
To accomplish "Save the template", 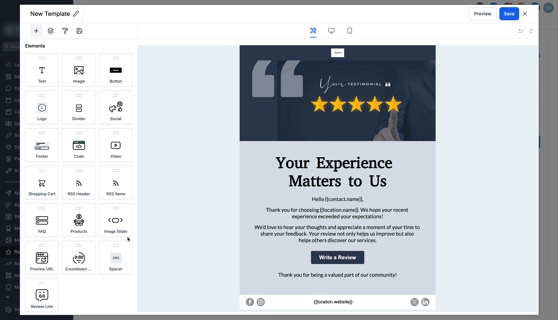I will click(x=509, y=14).
